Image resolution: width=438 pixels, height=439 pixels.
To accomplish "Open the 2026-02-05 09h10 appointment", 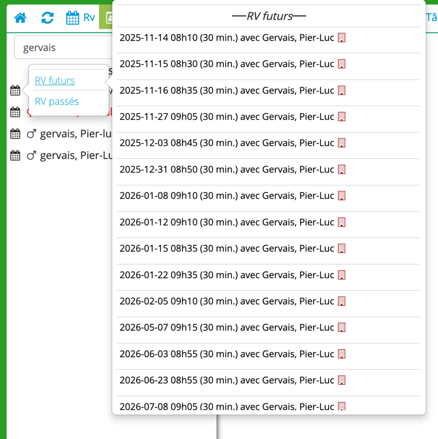I will coord(227,301).
